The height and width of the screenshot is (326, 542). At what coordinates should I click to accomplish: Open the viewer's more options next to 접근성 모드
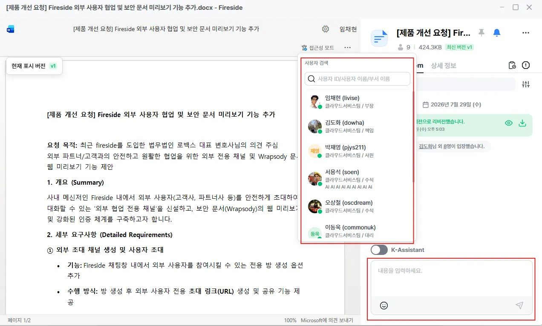coord(348,48)
